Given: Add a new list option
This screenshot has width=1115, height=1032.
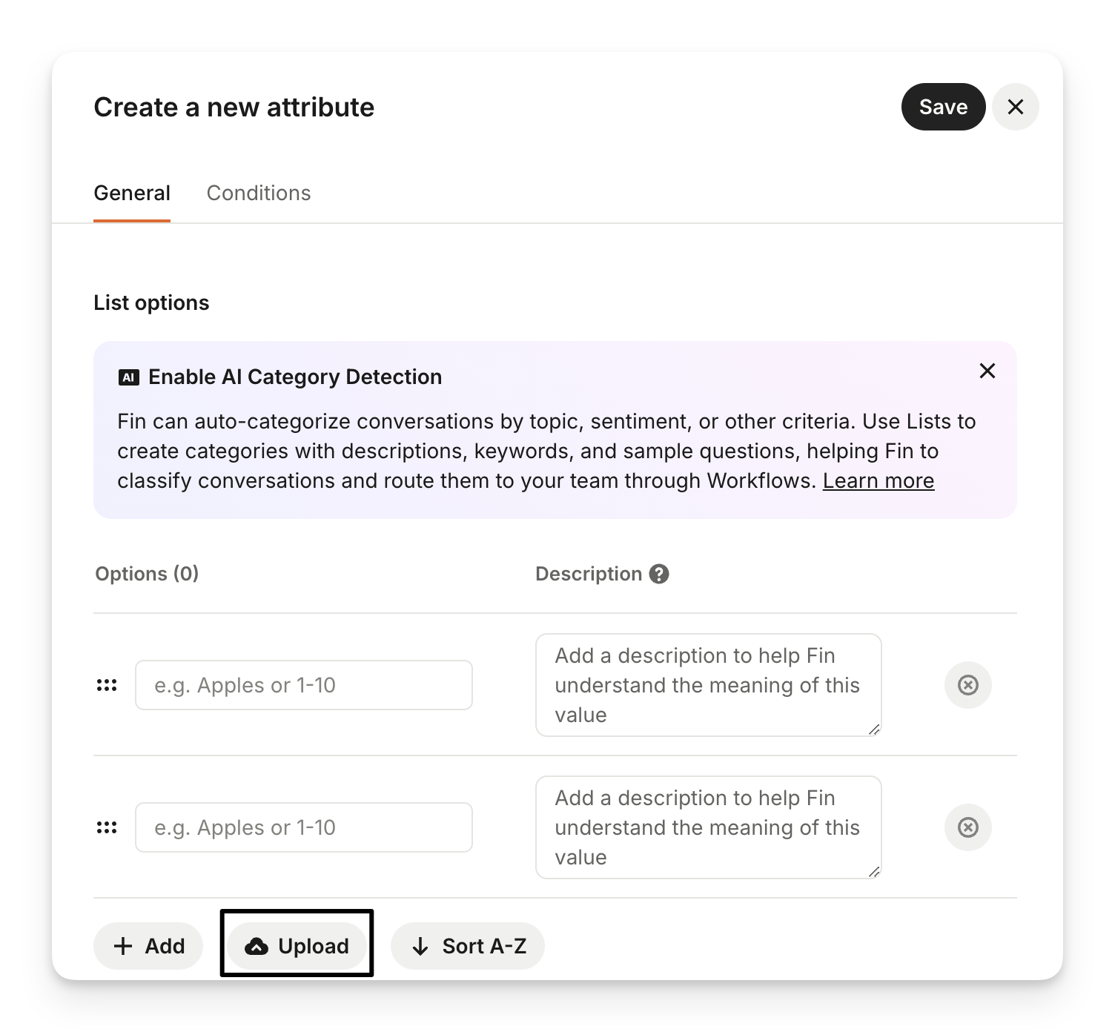Looking at the screenshot, I should [x=148, y=946].
